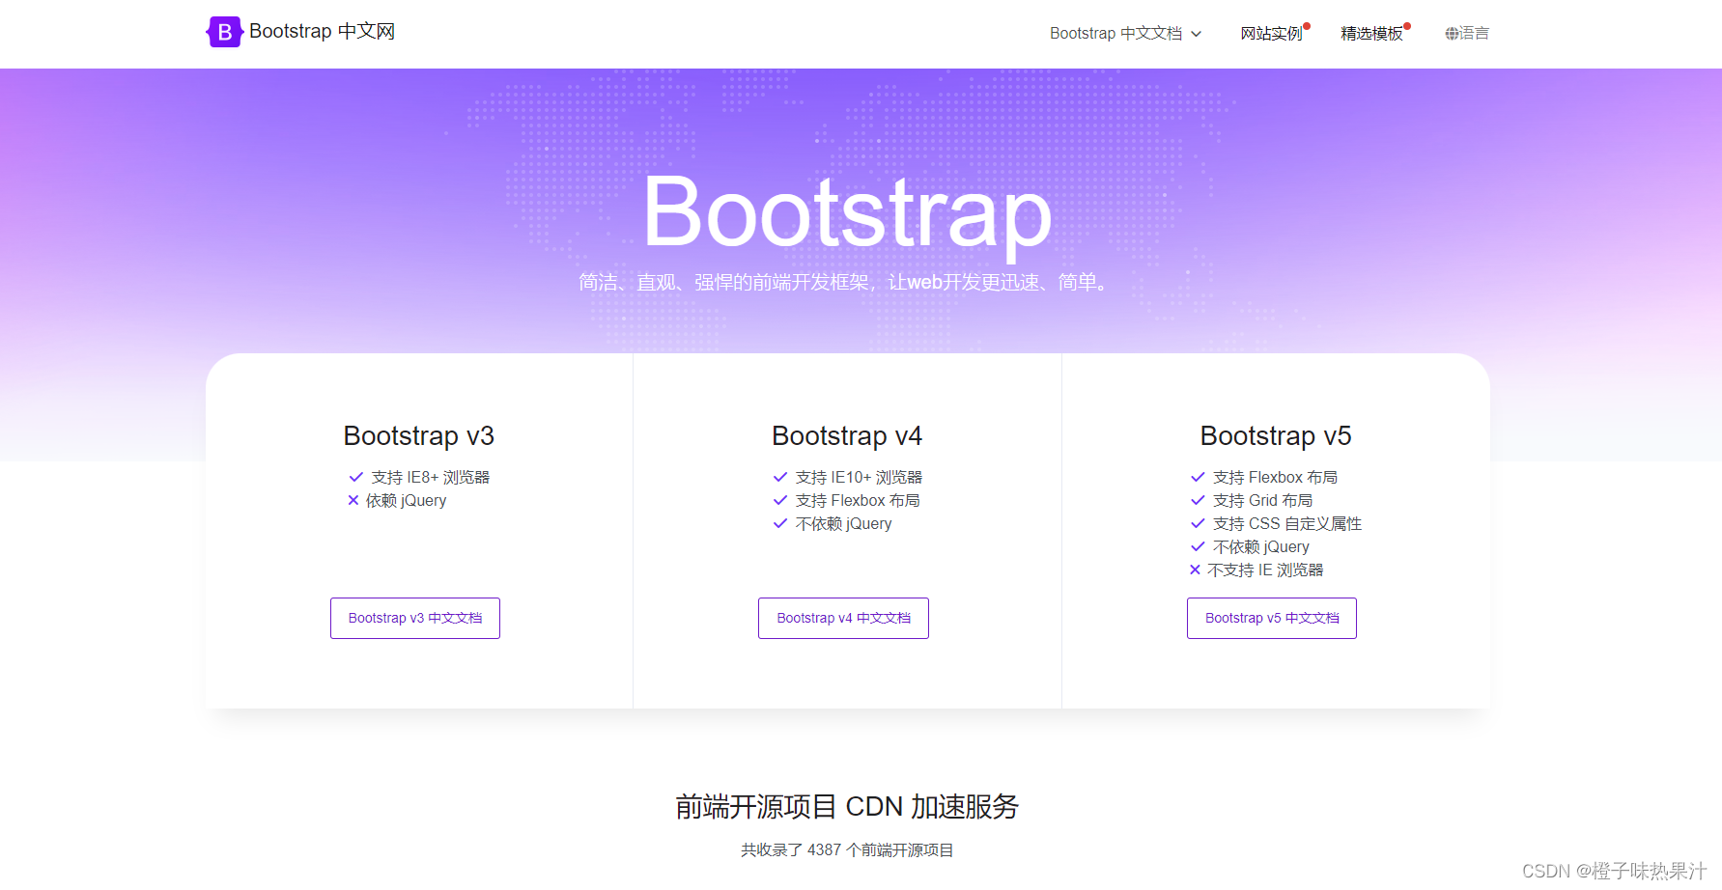Click the checkmark beside 支持 CSS 自定义属性
This screenshot has height=890, width=1722.
click(1198, 523)
